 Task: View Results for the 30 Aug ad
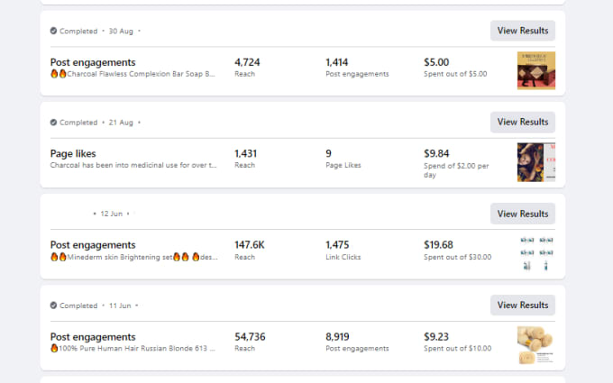[x=523, y=31]
